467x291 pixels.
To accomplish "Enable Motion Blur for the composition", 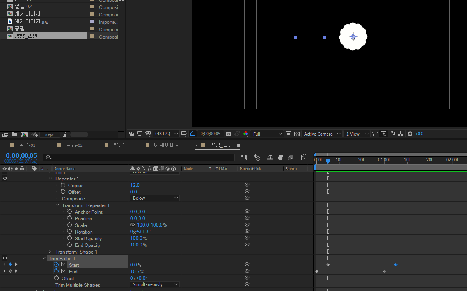I will pos(291,157).
